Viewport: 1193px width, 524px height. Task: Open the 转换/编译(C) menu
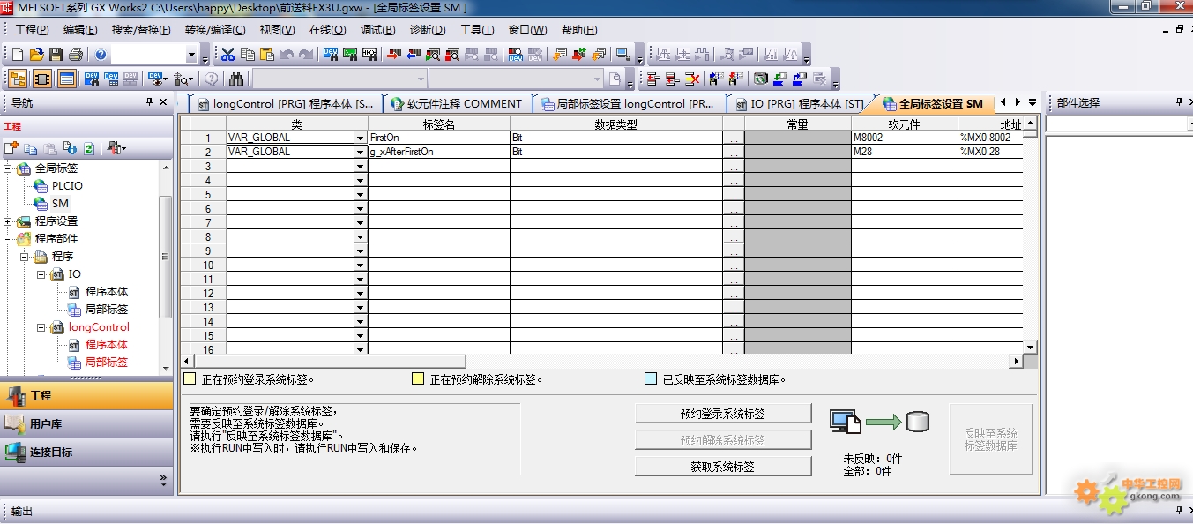click(216, 30)
